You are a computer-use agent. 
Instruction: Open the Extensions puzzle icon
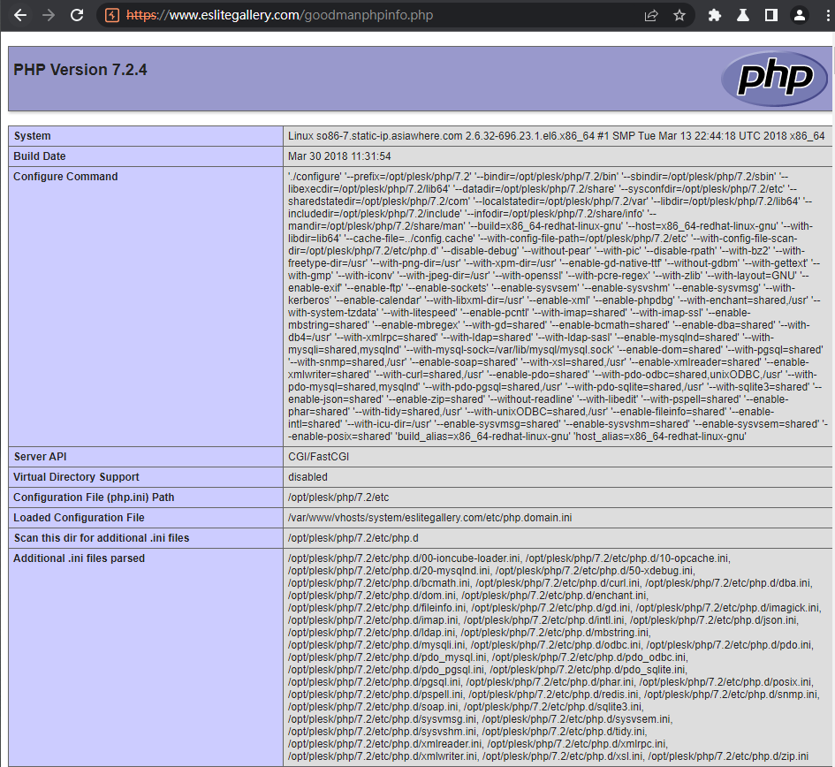(715, 15)
